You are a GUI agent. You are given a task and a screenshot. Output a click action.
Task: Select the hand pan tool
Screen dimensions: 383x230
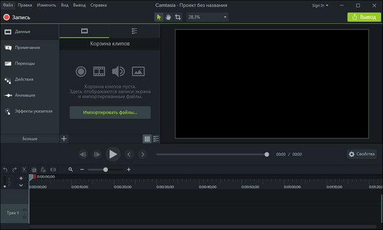(168, 17)
